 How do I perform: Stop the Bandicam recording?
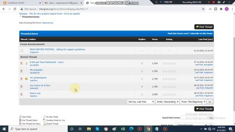(214, 2)
